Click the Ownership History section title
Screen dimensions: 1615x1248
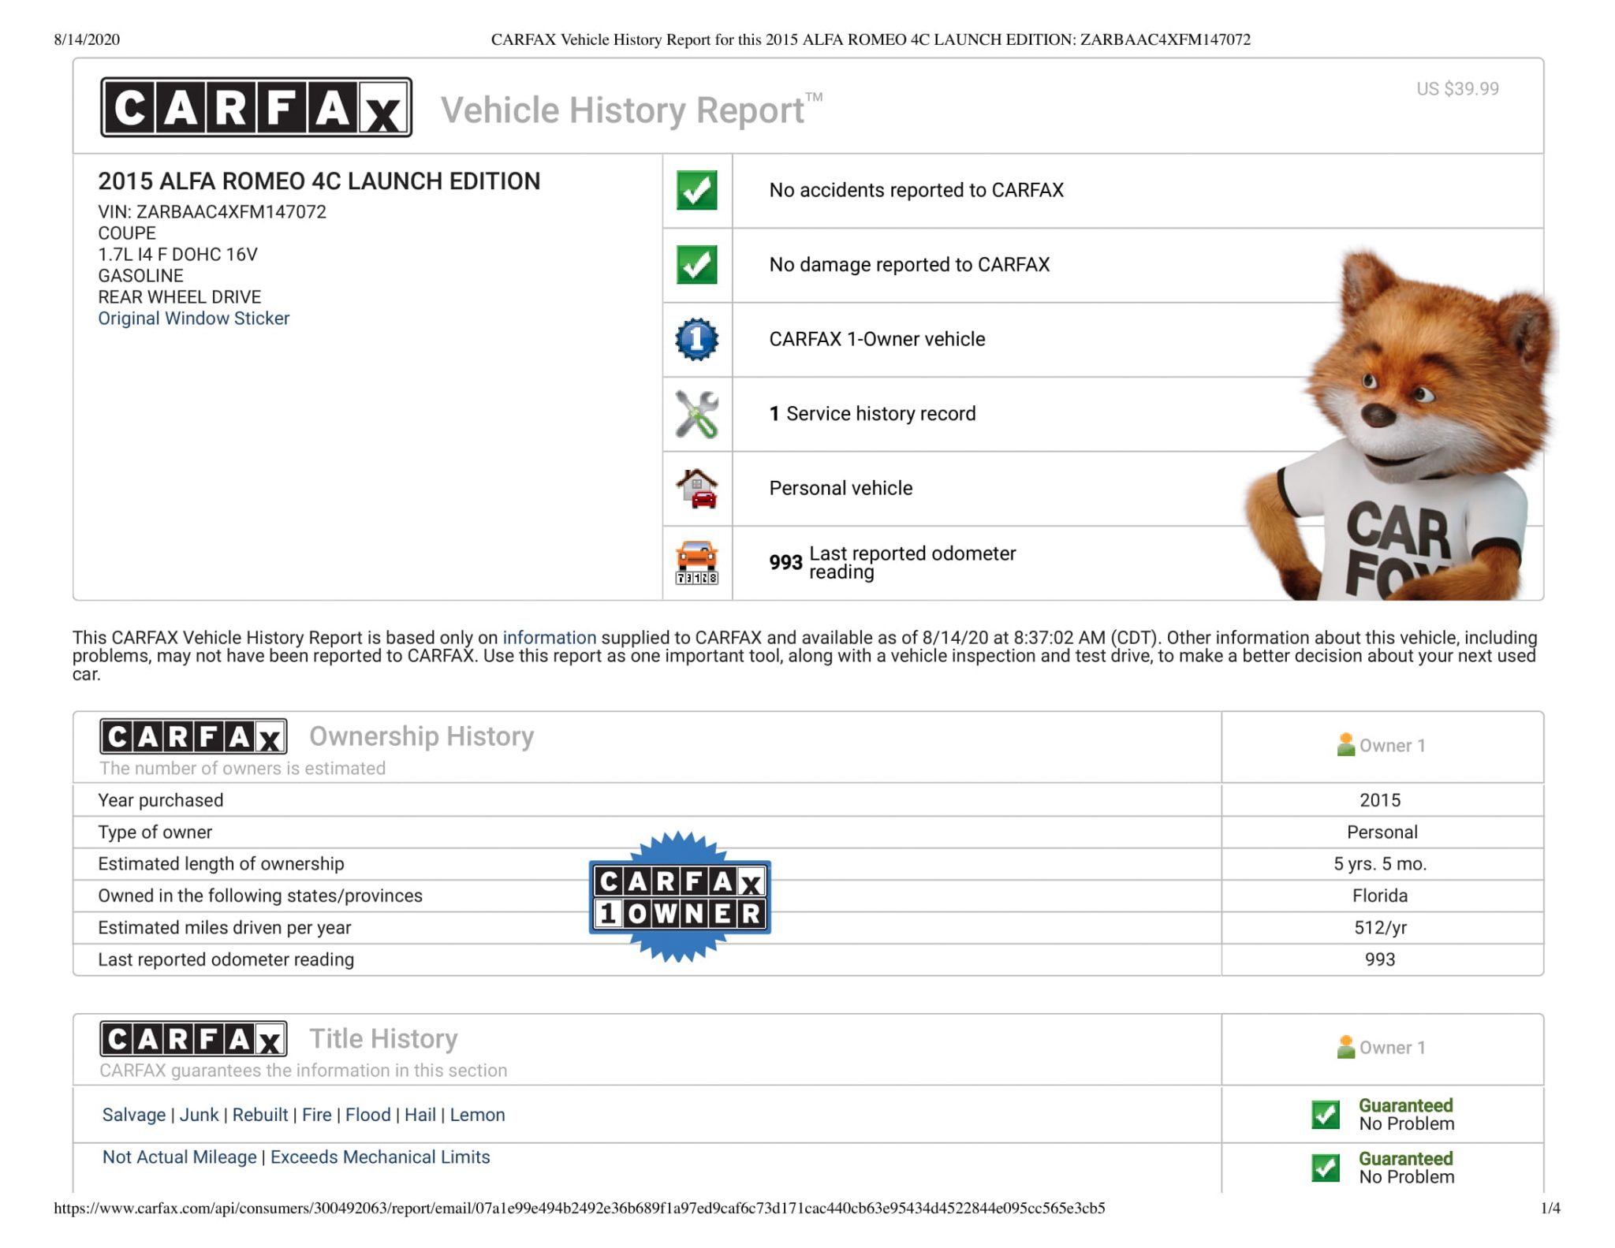tap(422, 736)
